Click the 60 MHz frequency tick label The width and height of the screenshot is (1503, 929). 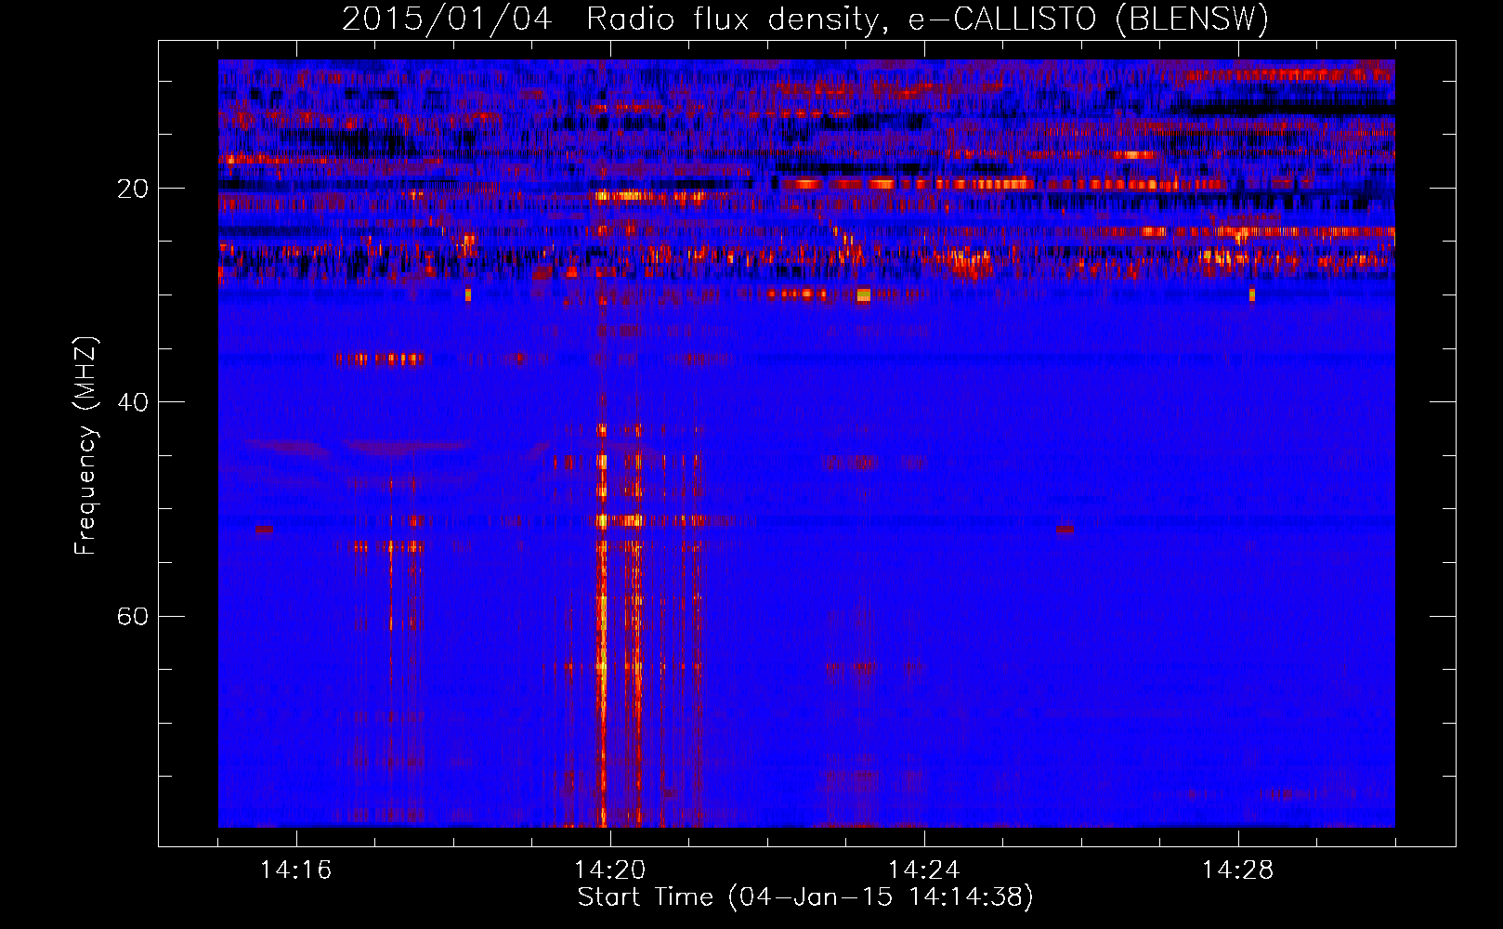[133, 616]
